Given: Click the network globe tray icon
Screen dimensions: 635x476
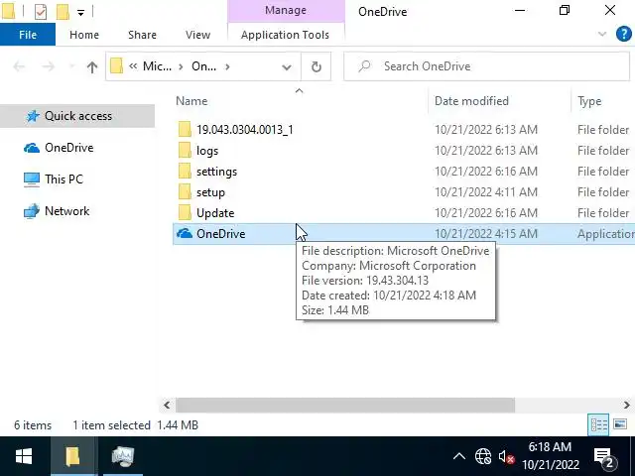Looking at the screenshot, I should (x=483, y=456).
